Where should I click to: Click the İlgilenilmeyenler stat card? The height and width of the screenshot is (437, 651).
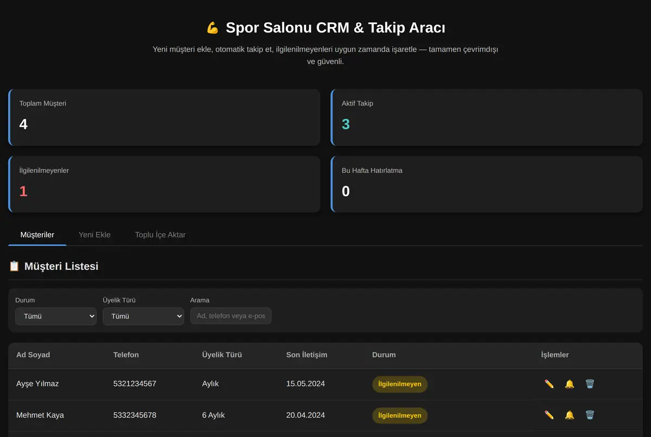[x=164, y=184]
